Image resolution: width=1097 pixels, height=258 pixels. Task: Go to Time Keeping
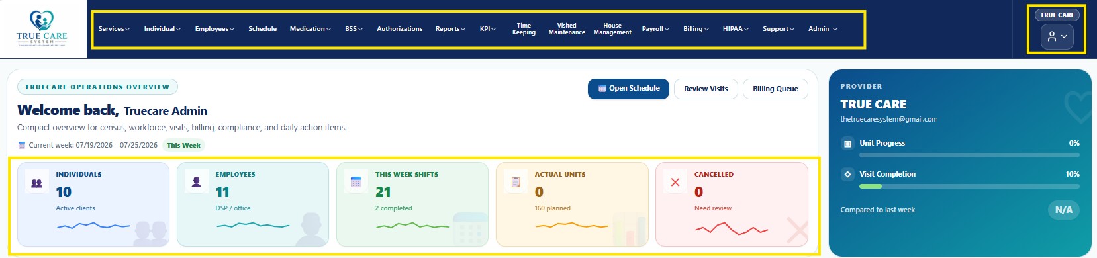524,29
